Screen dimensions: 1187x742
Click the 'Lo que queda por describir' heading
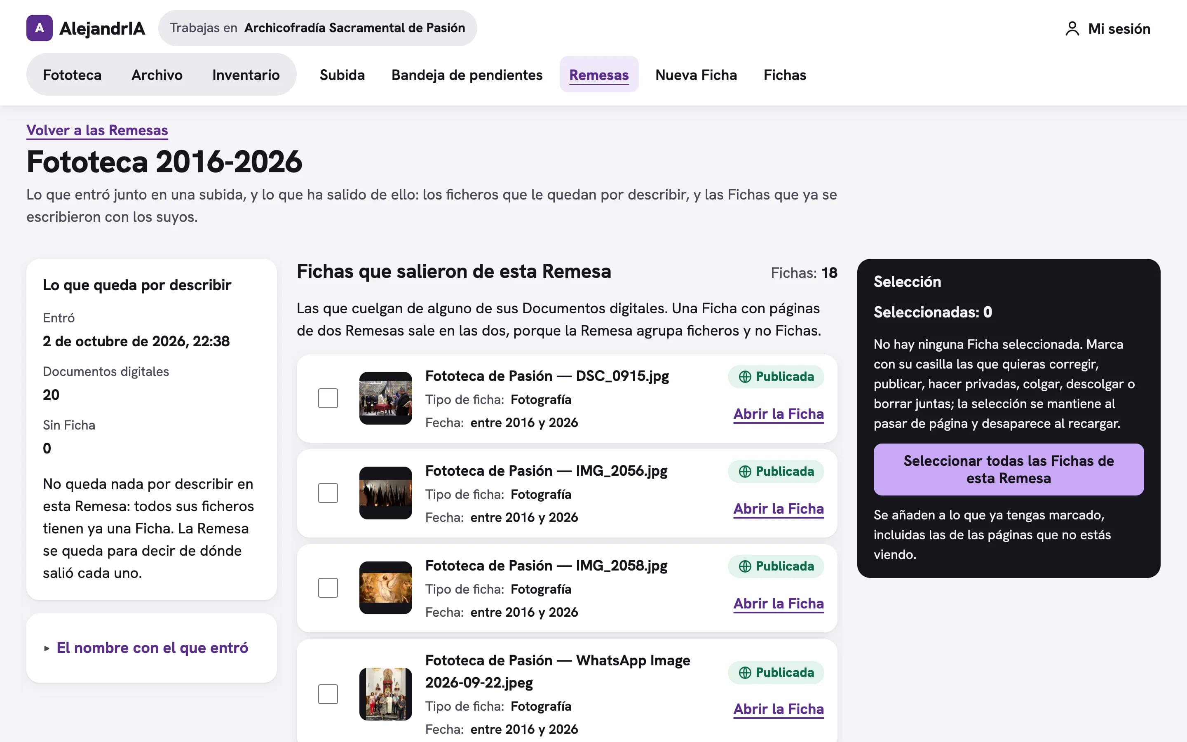click(x=137, y=284)
